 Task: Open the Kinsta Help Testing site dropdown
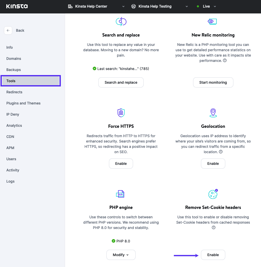[x=187, y=6]
